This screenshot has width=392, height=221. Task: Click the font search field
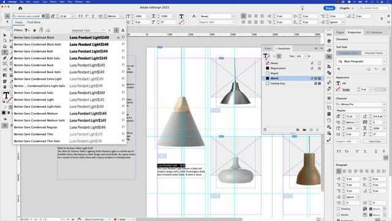(x=29, y=16)
